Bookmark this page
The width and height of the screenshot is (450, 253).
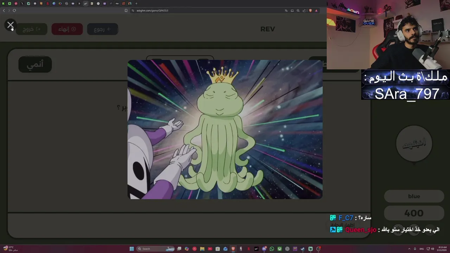(126, 11)
